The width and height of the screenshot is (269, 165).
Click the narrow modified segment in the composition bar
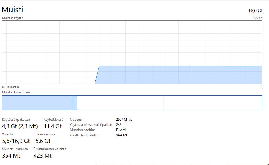[x=75, y=103]
